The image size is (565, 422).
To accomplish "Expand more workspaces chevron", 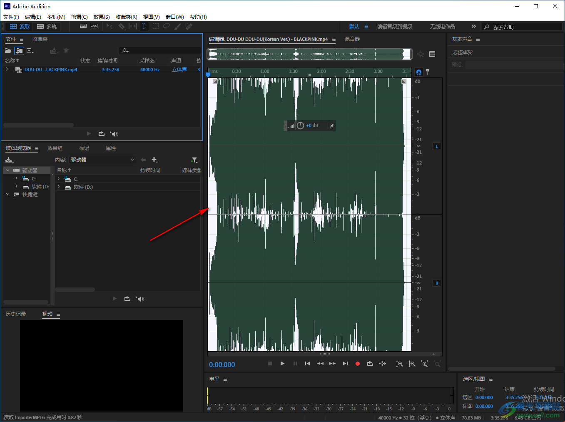I will pos(473,26).
